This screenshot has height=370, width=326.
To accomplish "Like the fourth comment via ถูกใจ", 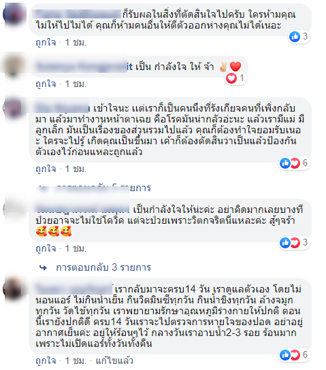I will click(x=46, y=249).
